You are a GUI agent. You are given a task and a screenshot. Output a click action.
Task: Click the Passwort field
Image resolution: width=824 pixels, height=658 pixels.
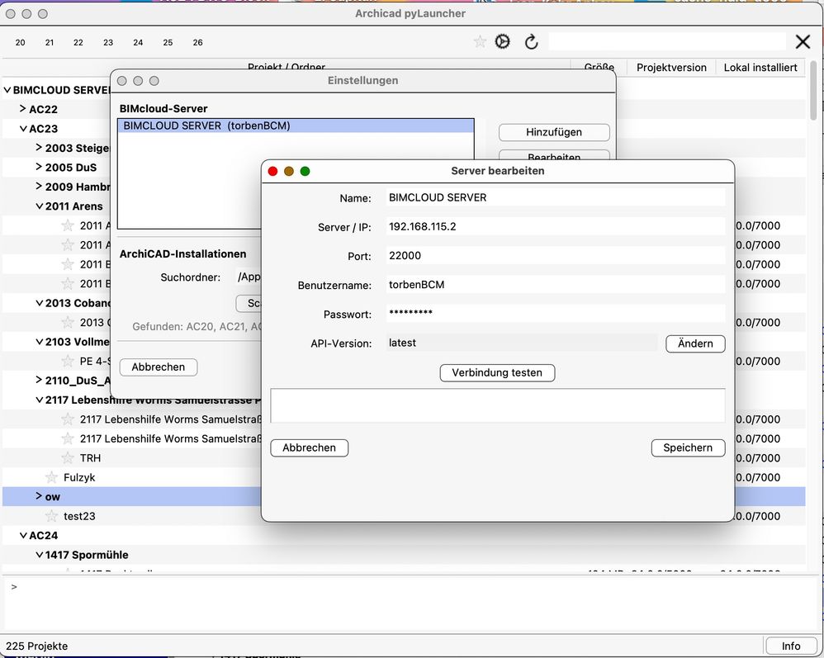[556, 313]
